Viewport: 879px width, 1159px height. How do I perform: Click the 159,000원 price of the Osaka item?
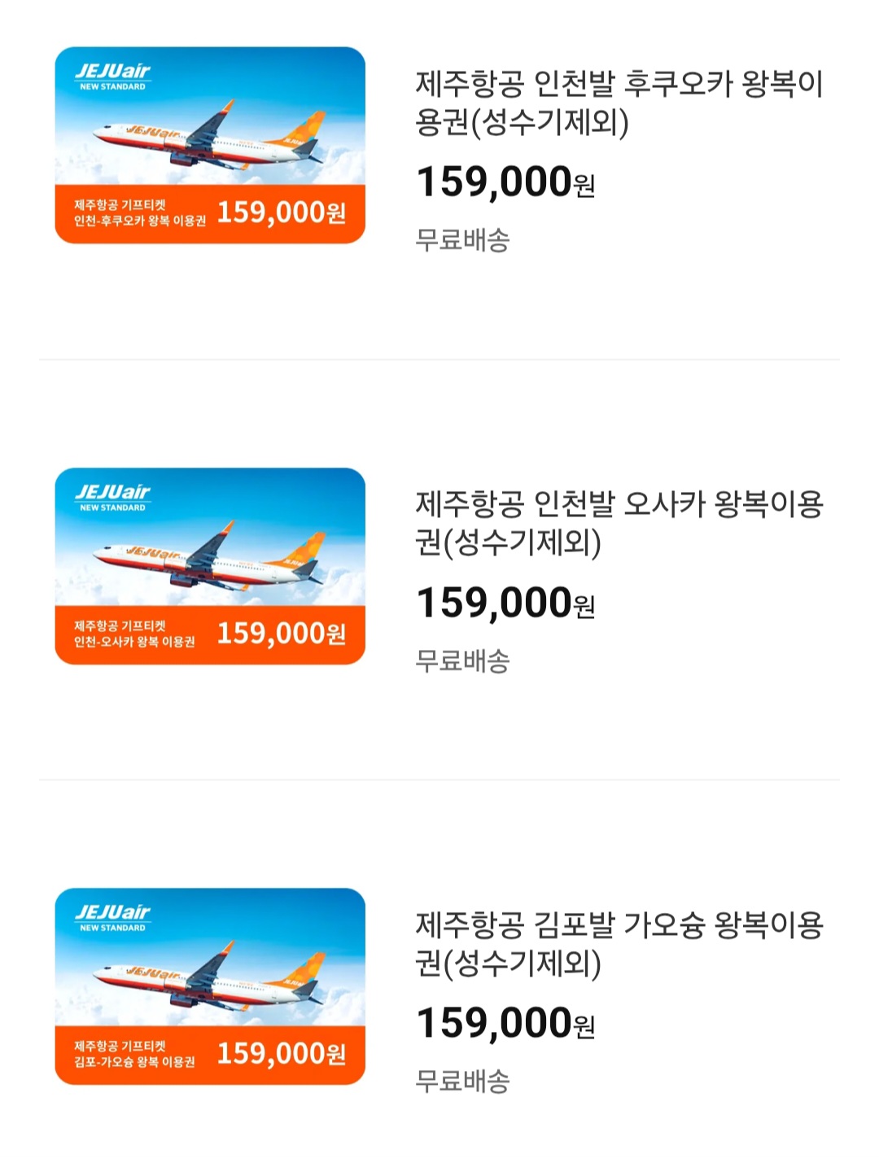(x=505, y=603)
